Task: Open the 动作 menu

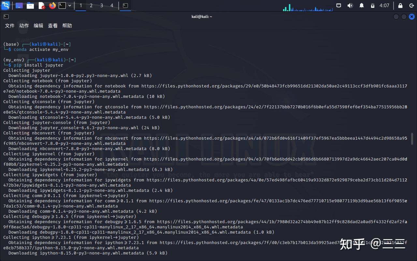Action: click(x=23, y=25)
